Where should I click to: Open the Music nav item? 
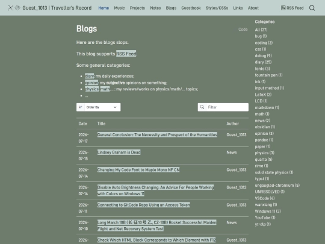pos(119,8)
